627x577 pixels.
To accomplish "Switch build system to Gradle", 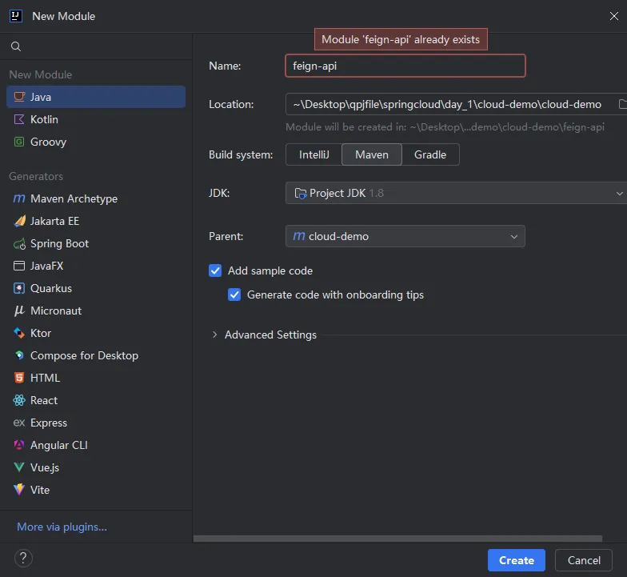I will (430, 154).
